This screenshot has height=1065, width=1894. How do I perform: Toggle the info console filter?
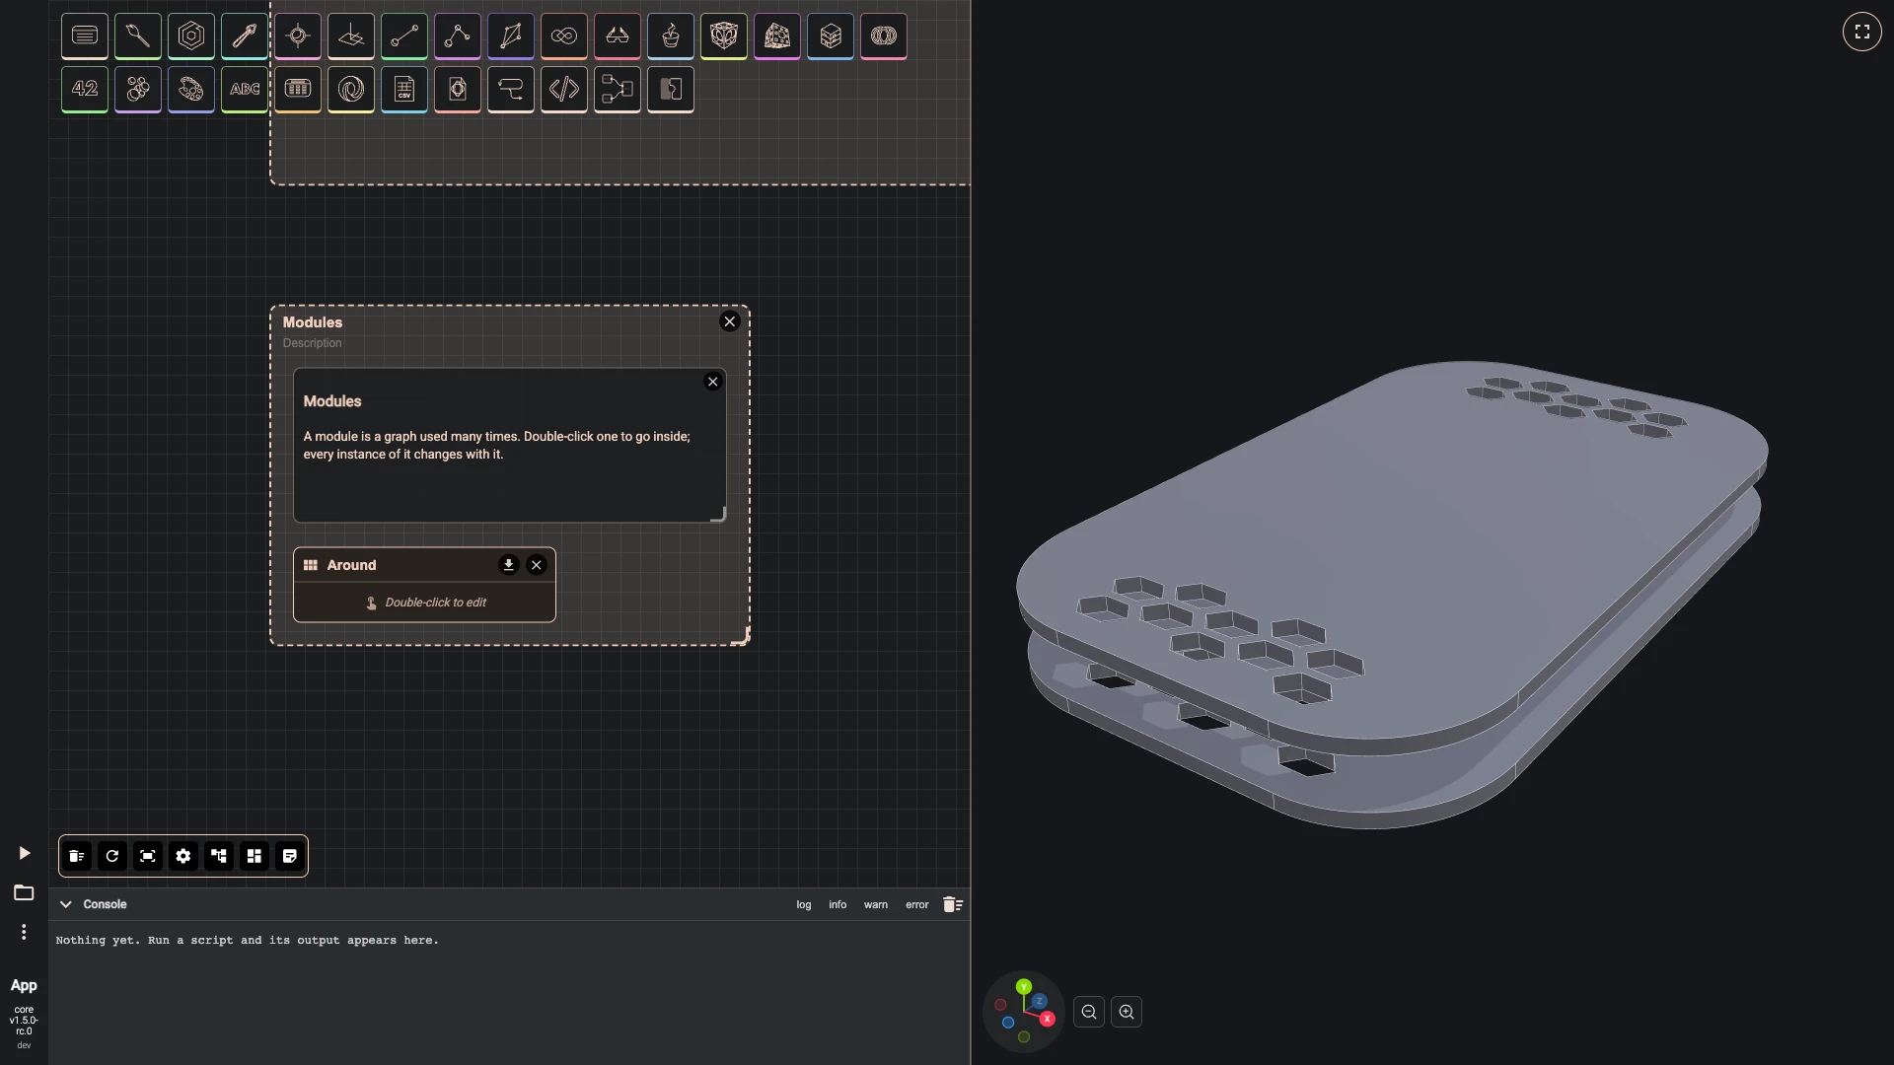(x=838, y=904)
